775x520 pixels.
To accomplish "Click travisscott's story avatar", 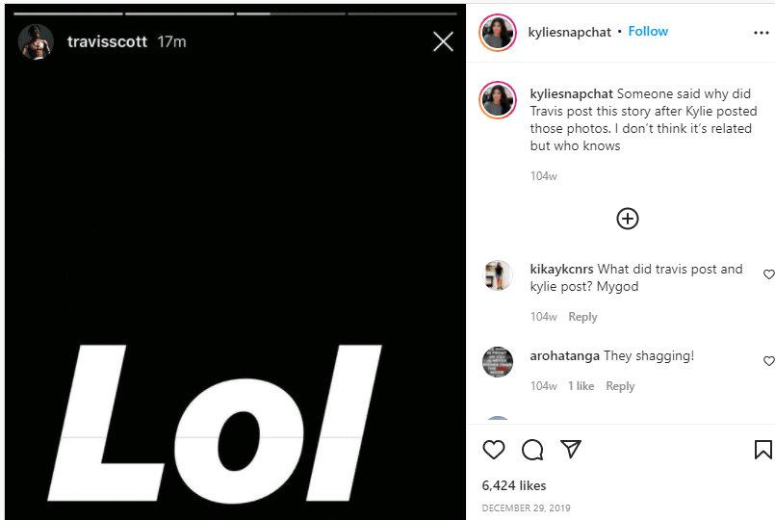I will [x=36, y=42].
